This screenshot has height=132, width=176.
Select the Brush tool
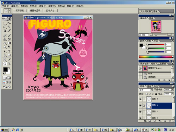point(9,35)
